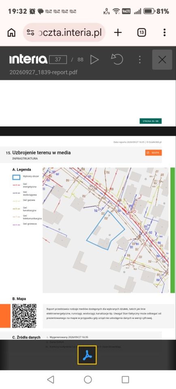Viewport: 176px width, 389px height.
Task: Tap the A. Legenda heading
Action: 22,169
